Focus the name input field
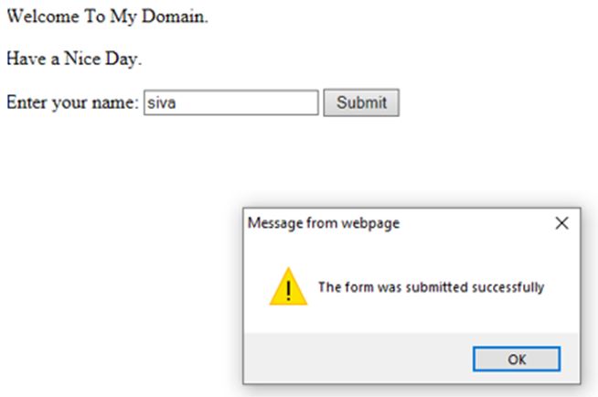598x397 pixels. [x=230, y=102]
